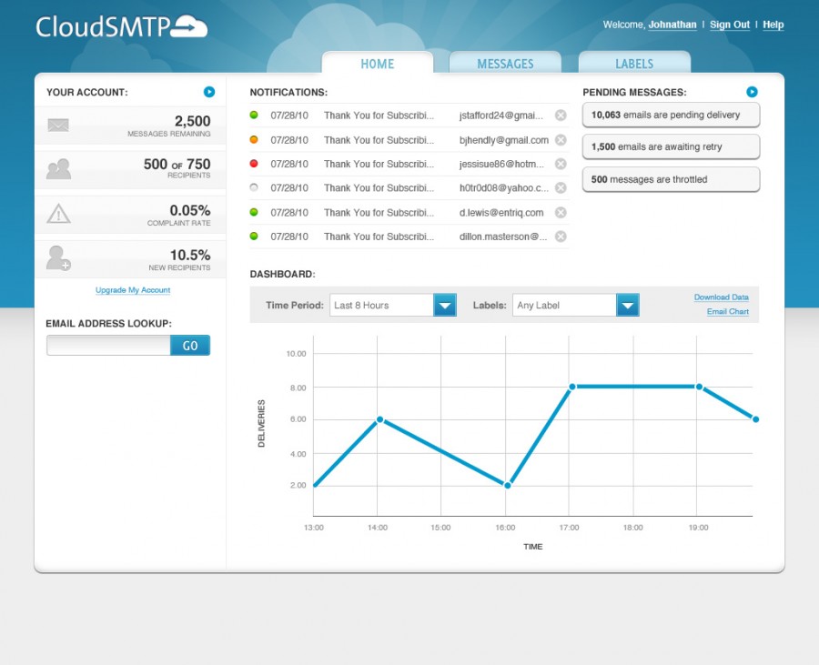Image resolution: width=819 pixels, height=665 pixels.
Task: Dismiss the jessisue86 notification
Action: tap(561, 164)
